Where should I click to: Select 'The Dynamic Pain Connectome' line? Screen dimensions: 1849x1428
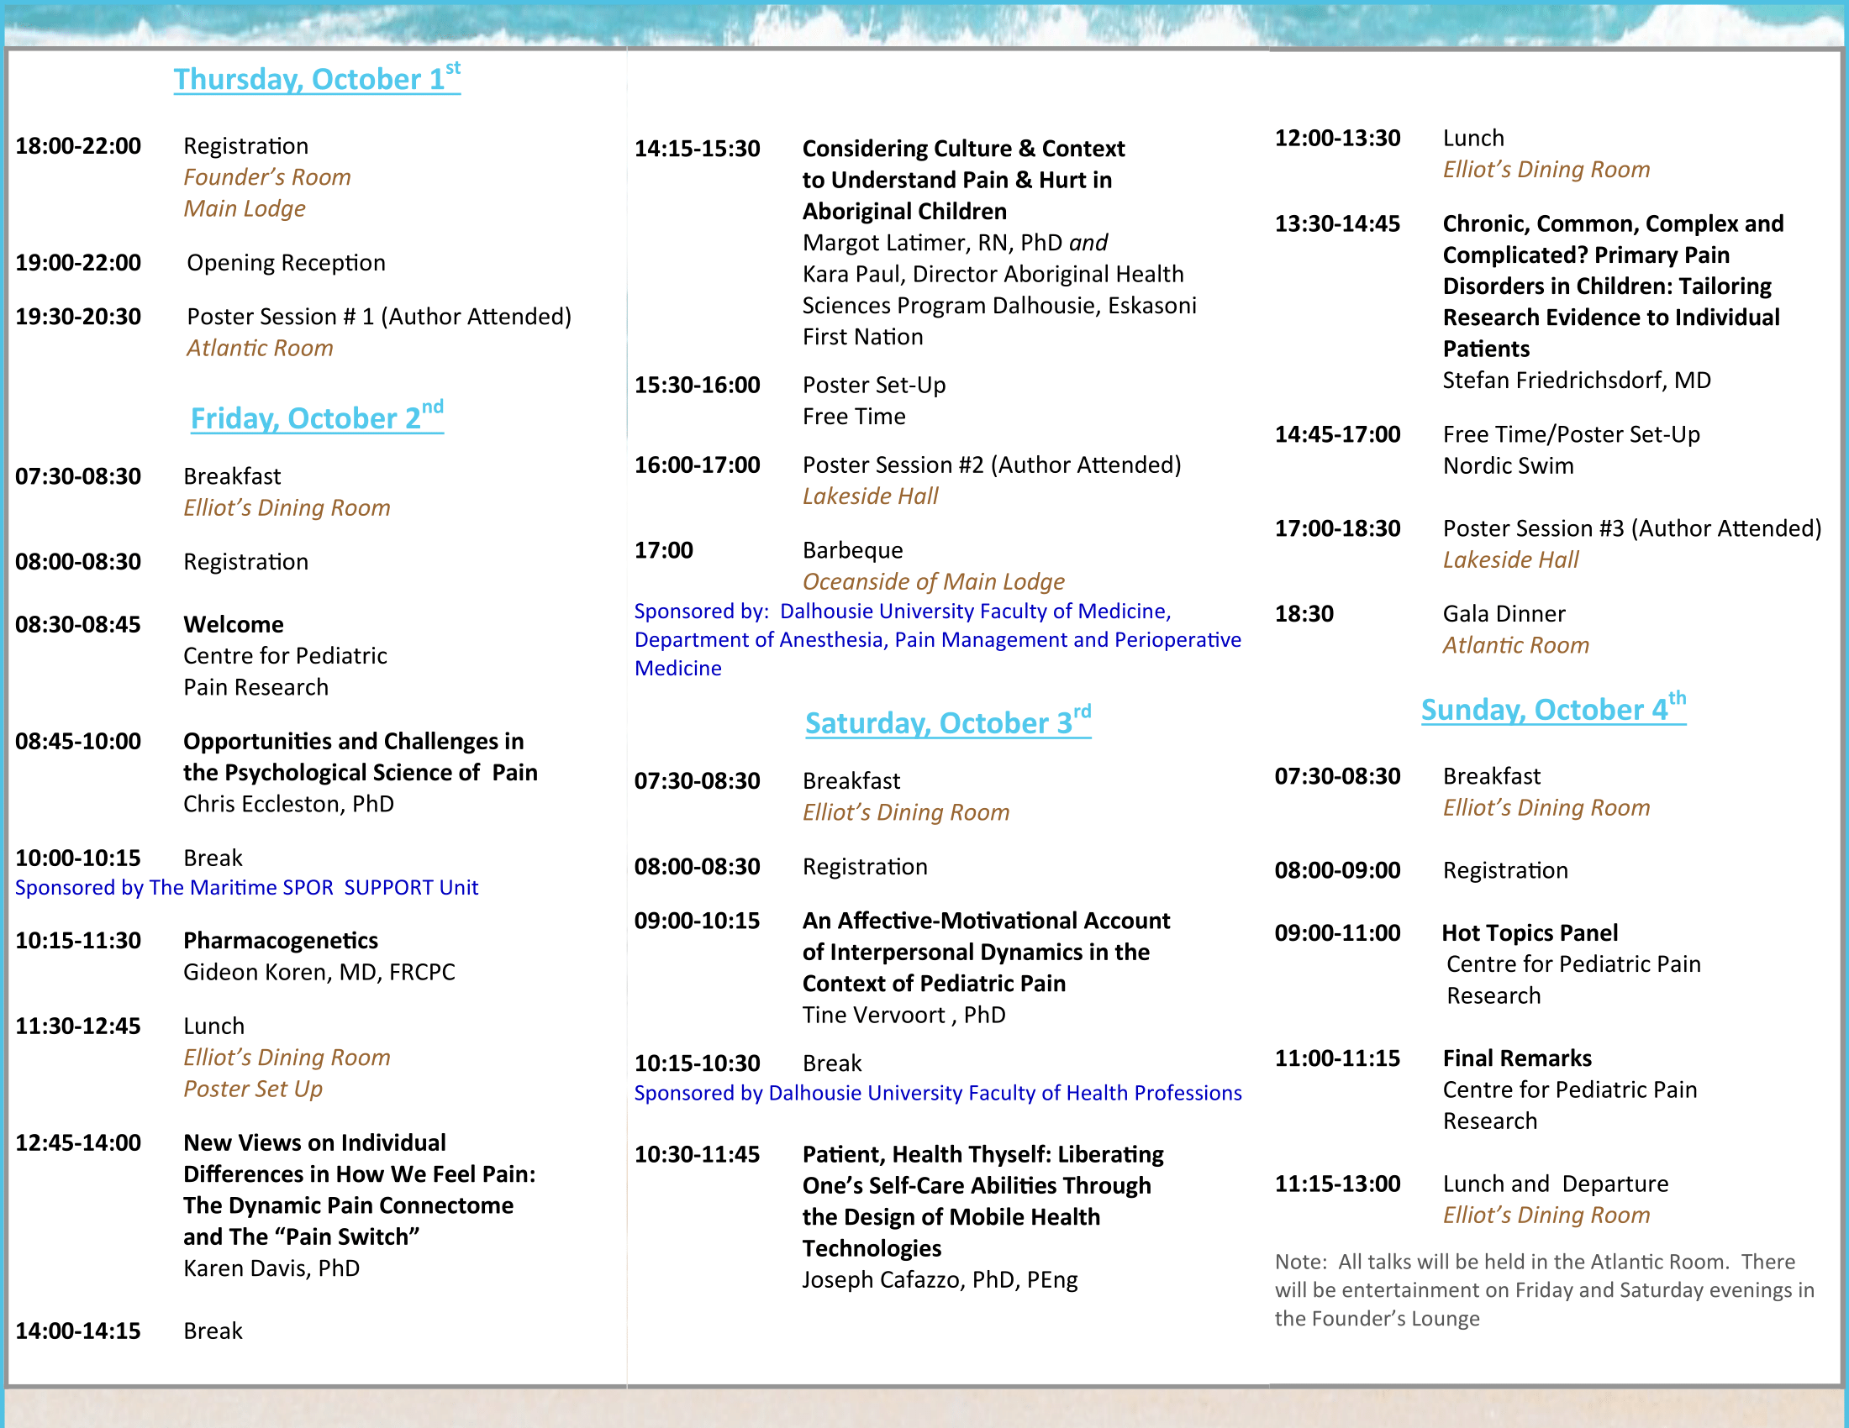click(x=348, y=1205)
